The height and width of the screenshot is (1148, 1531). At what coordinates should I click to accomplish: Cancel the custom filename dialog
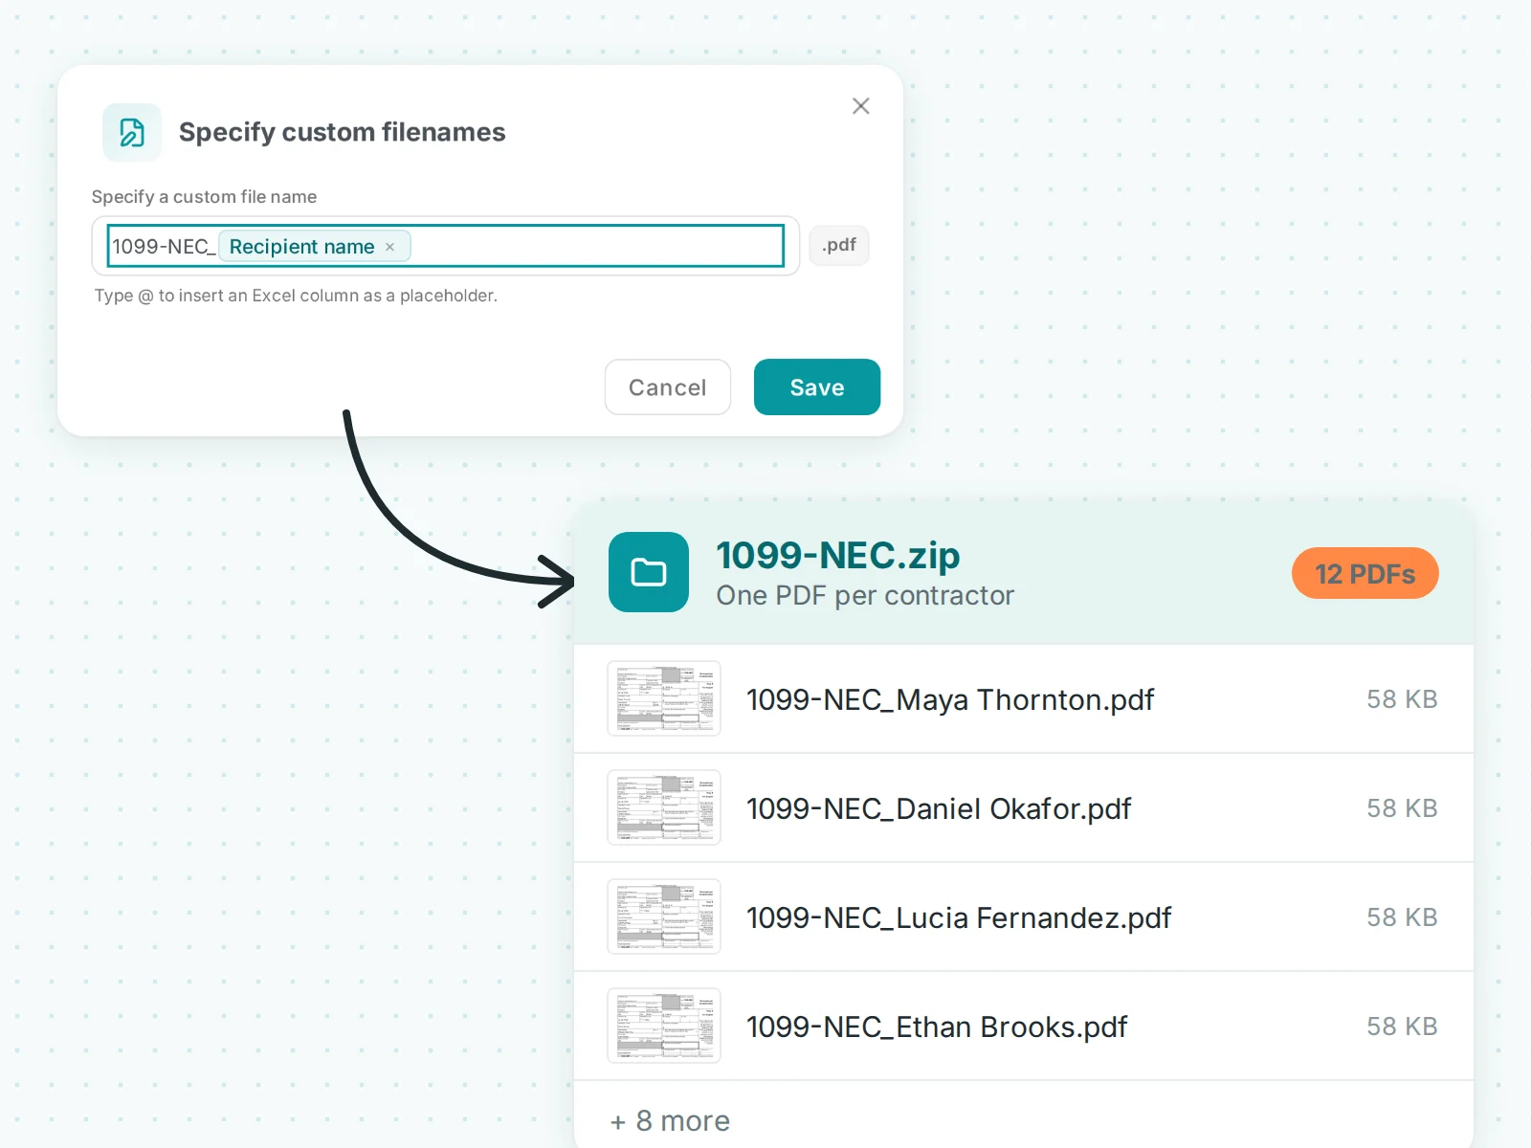point(668,387)
